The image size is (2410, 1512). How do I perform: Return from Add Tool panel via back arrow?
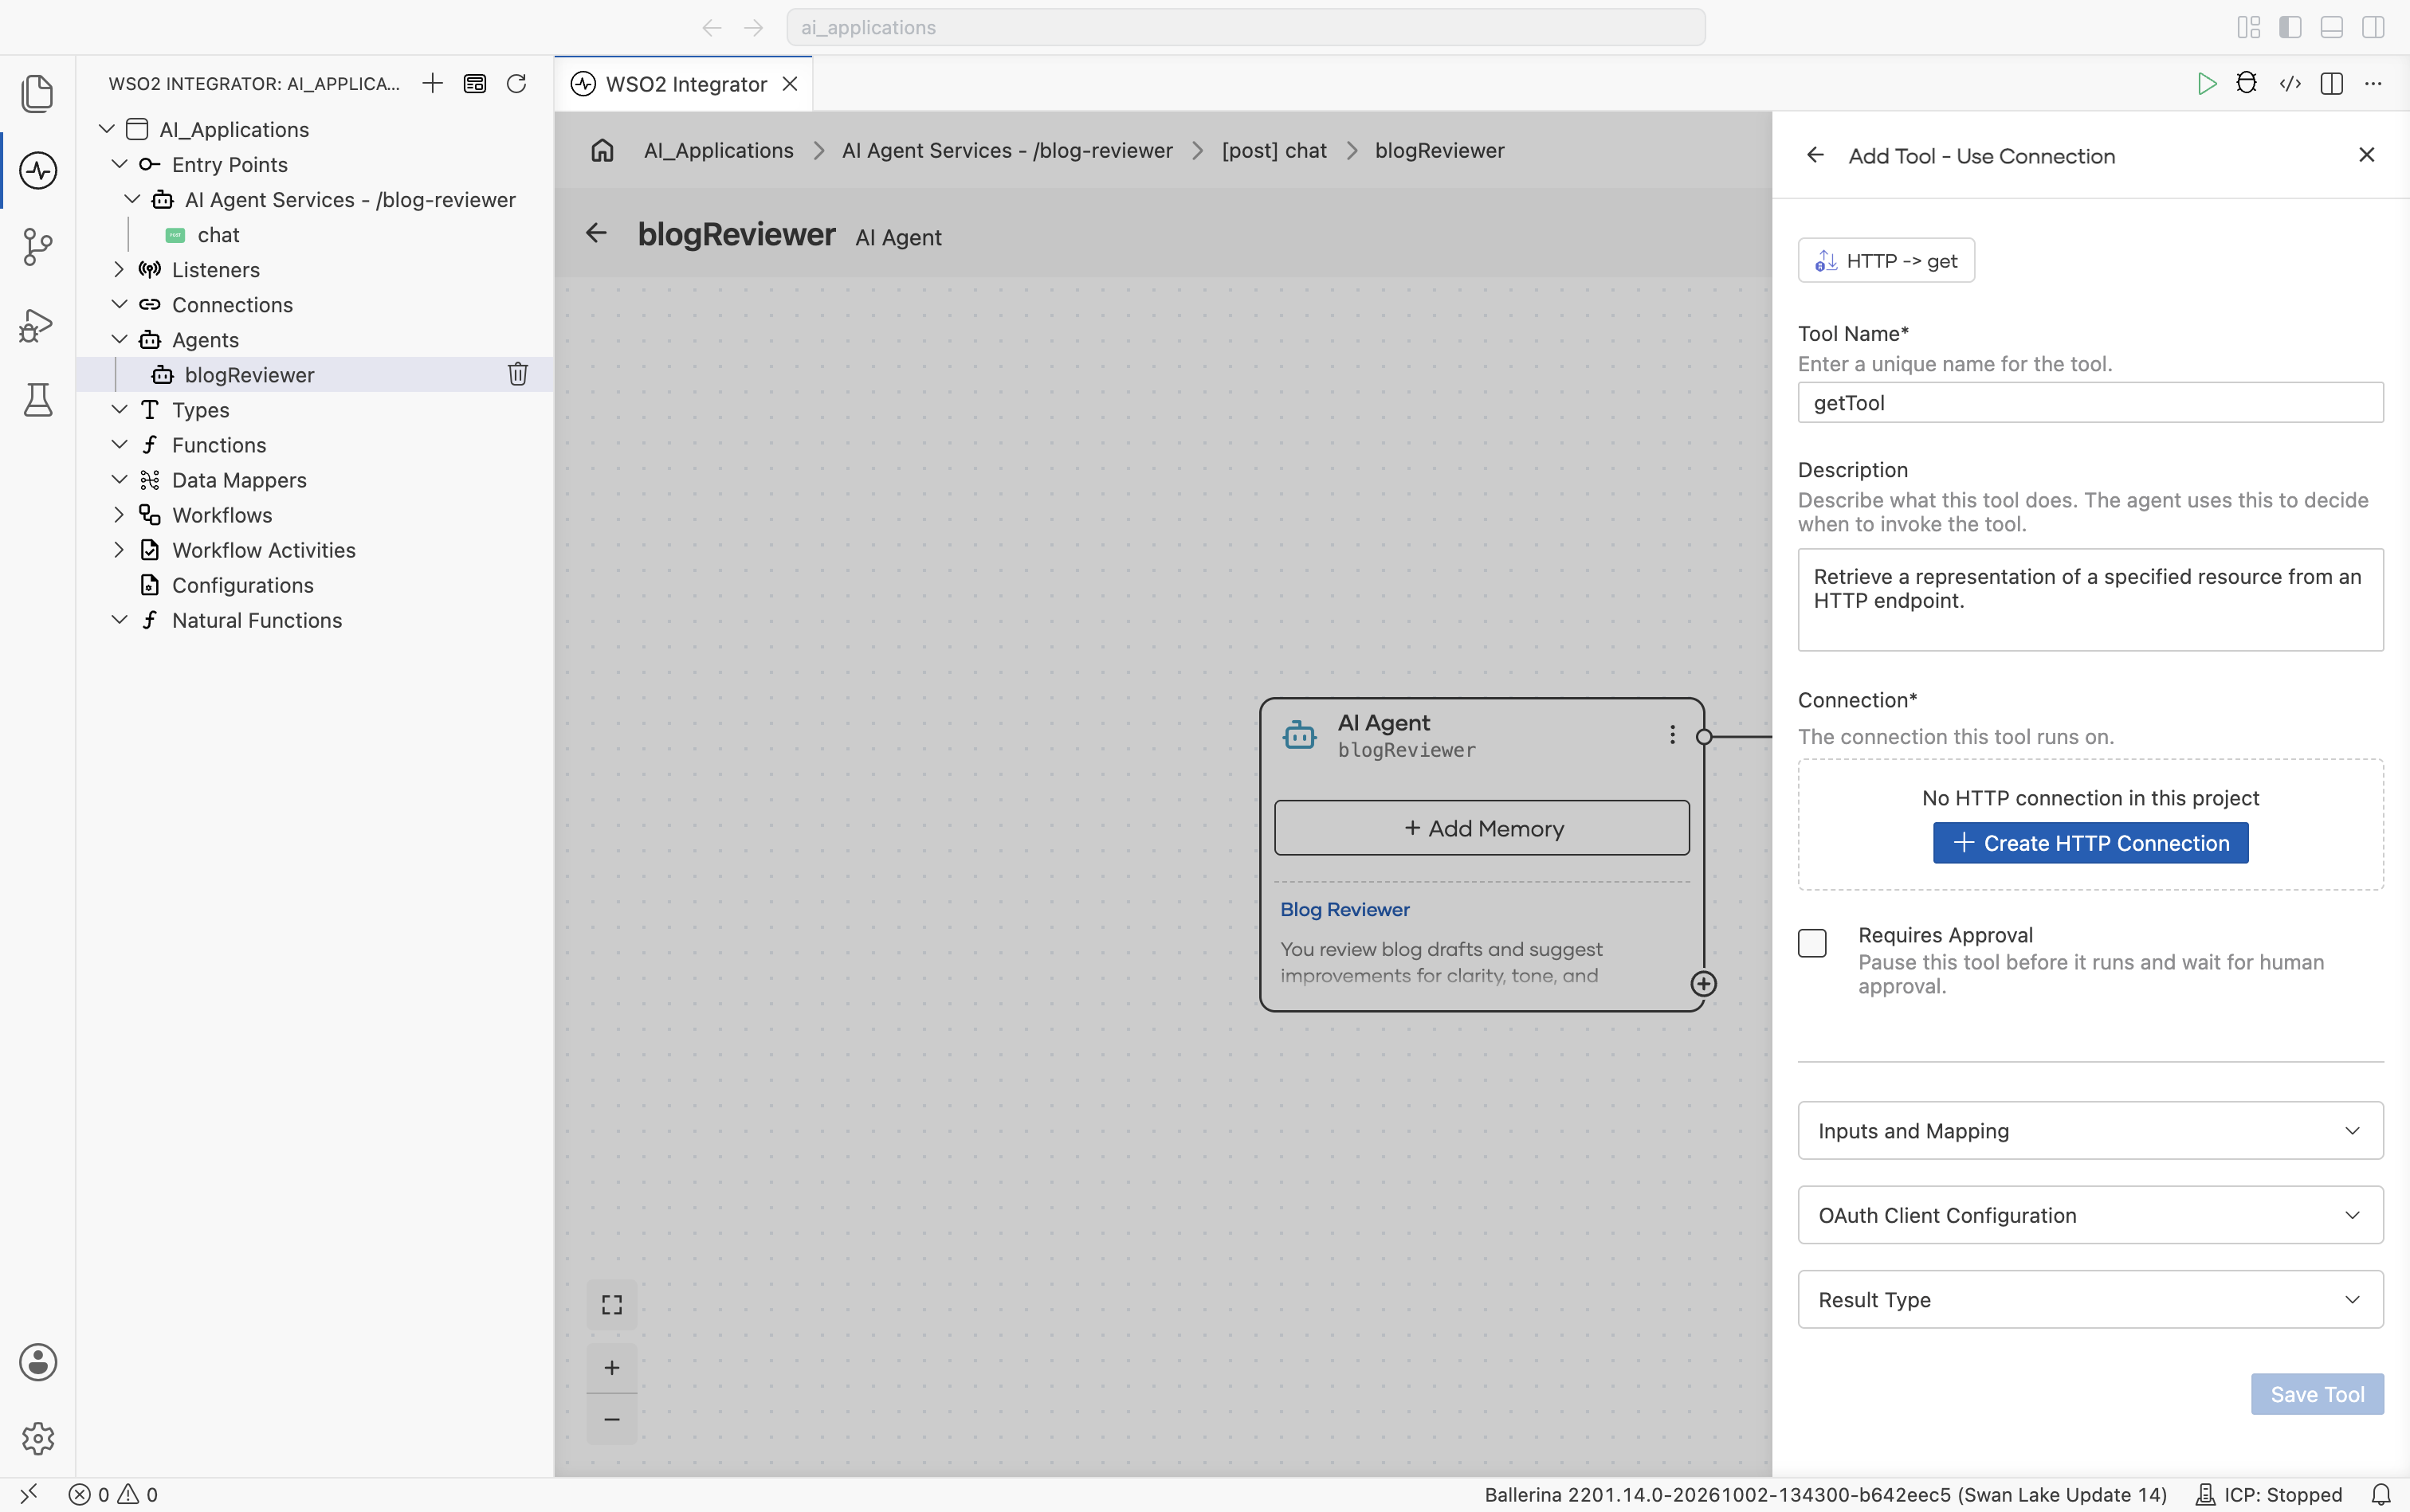tap(1815, 155)
